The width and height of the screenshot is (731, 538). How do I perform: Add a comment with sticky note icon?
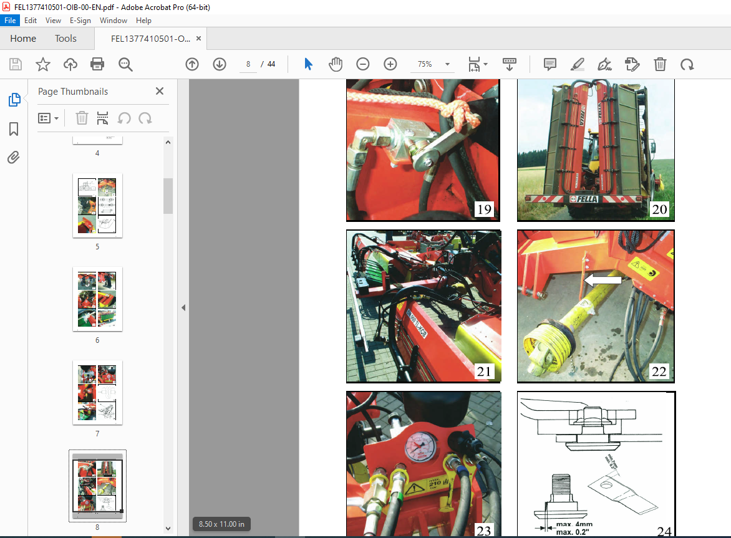pyautogui.click(x=550, y=64)
